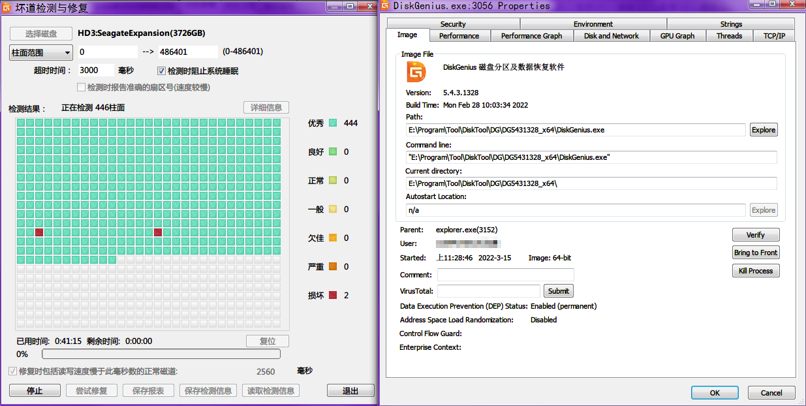Click Explore next to Autostart Location
Screen dimensions: 806x406
[764, 210]
